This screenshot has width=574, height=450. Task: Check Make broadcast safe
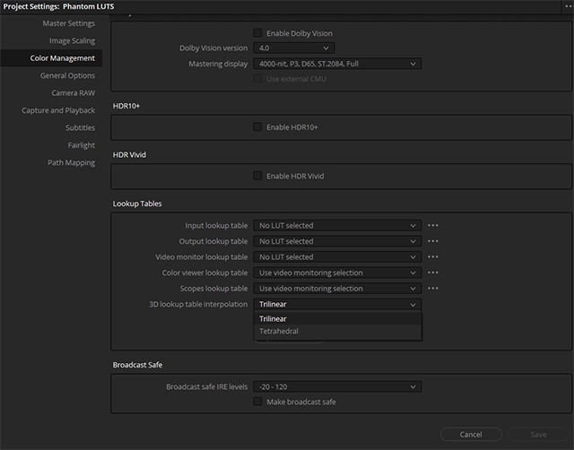[258, 402]
